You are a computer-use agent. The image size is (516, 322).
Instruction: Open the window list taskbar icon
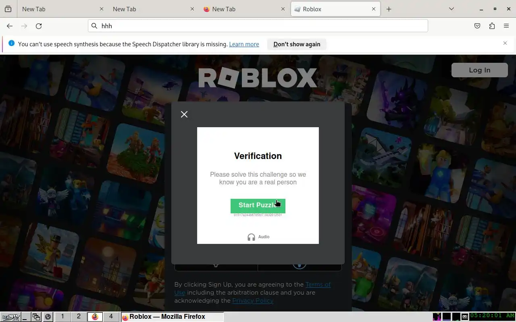tap(36, 317)
